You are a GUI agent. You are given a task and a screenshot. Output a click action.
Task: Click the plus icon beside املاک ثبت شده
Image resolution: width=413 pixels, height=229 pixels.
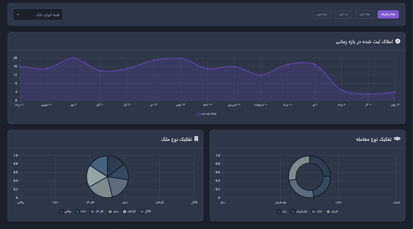[398, 41]
